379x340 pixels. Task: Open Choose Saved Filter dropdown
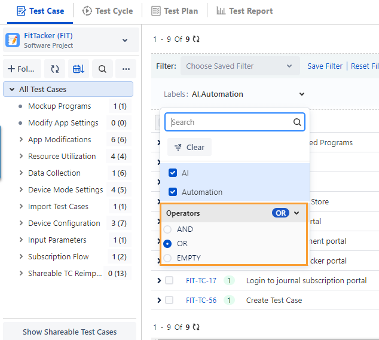240,66
